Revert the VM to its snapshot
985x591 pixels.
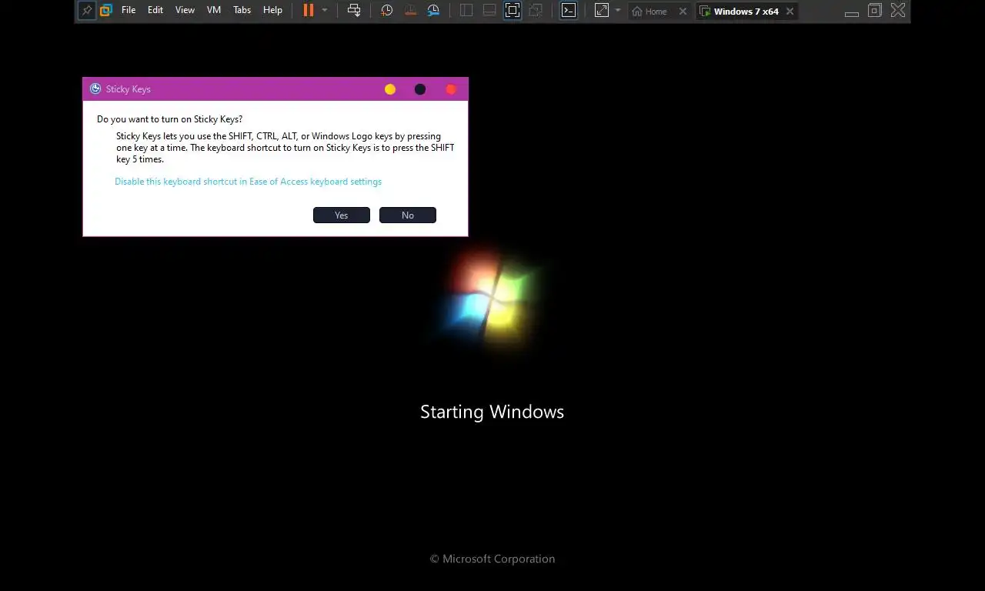tap(410, 11)
